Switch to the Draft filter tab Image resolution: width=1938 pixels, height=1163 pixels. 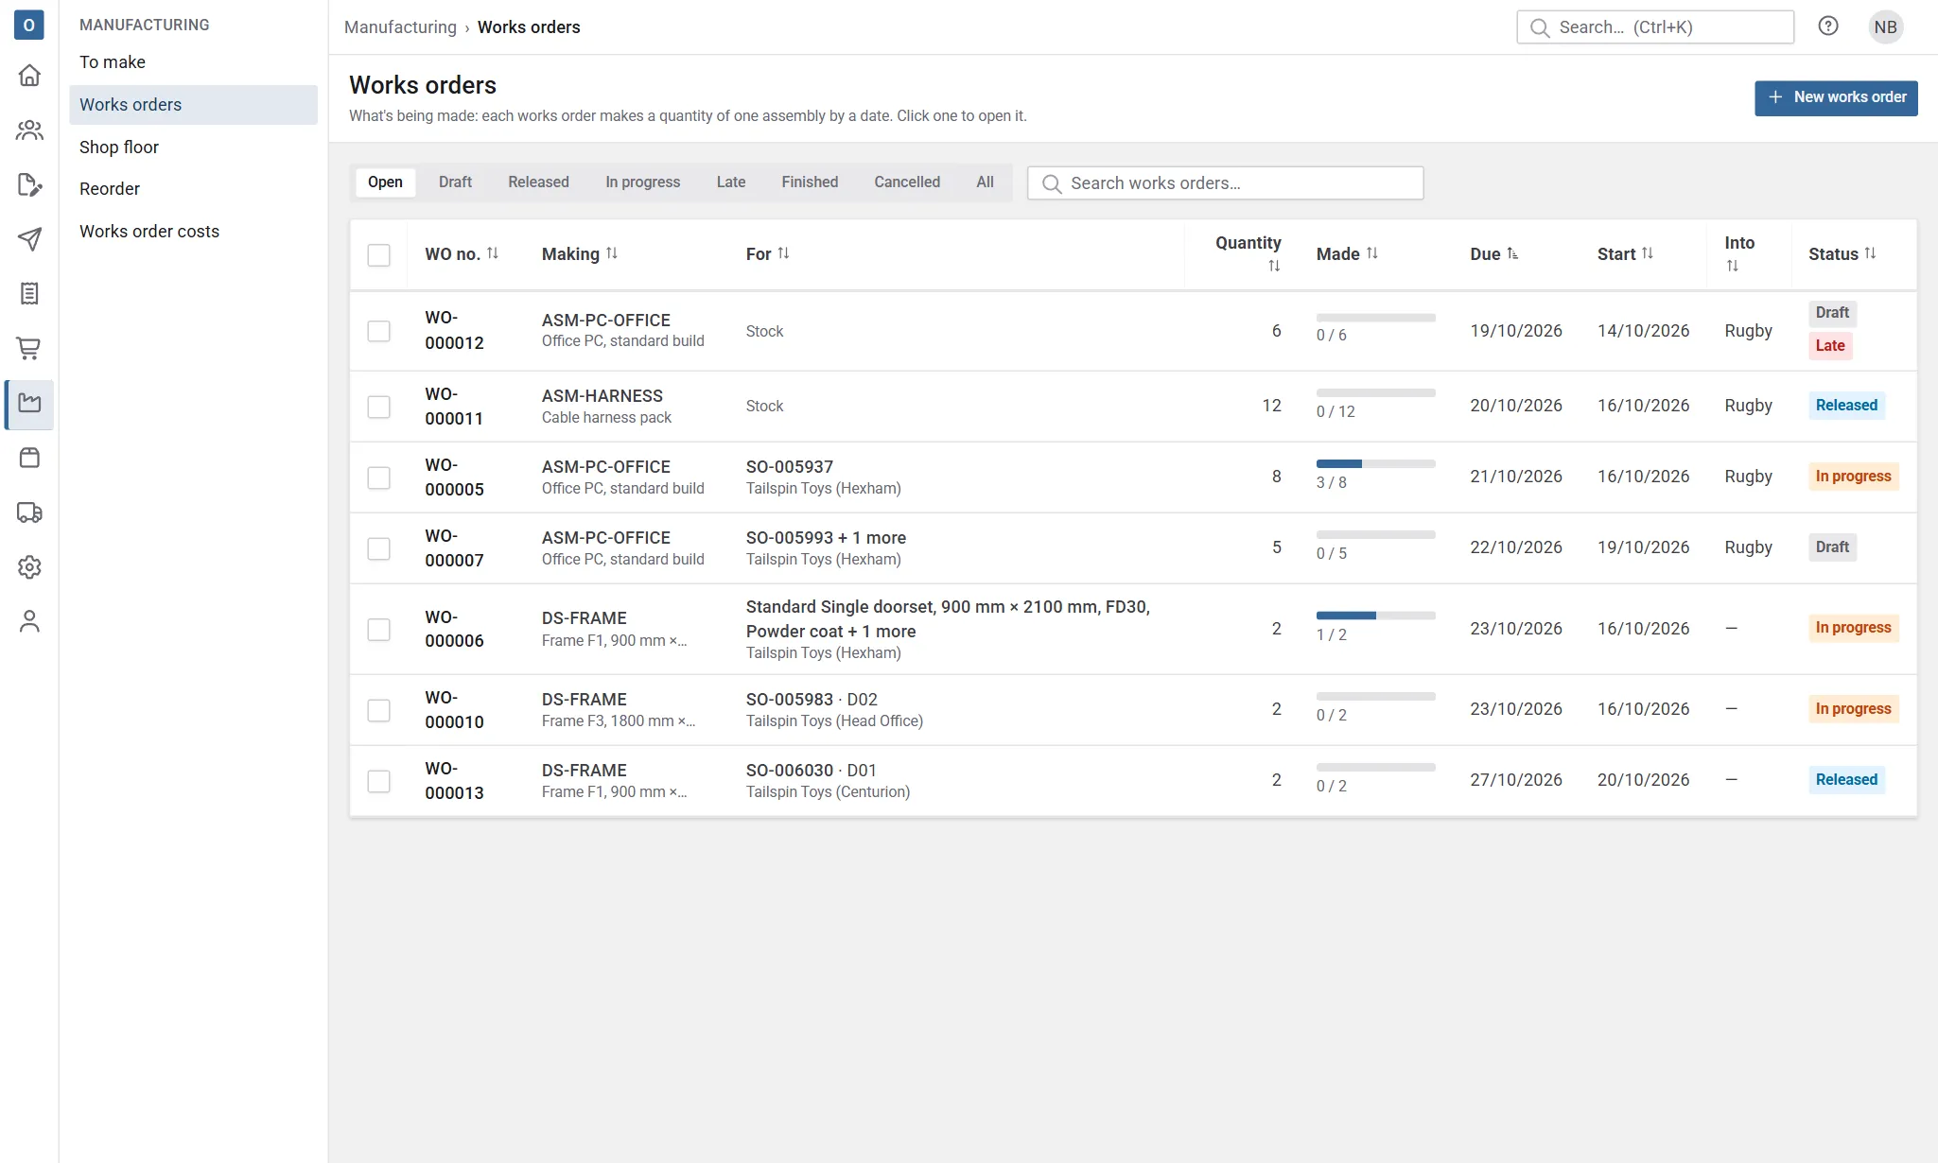[x=455, y=182]
